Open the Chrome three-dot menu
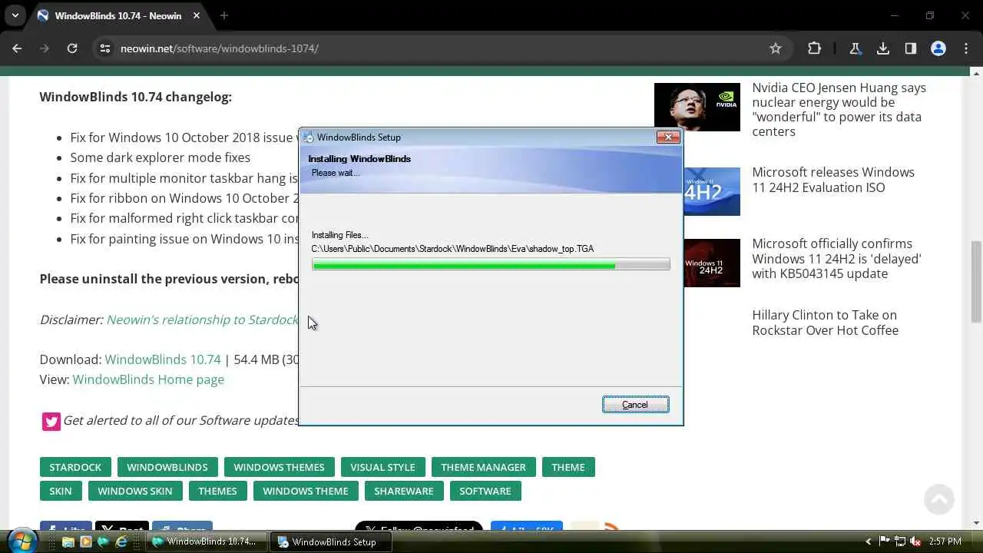 point(966,48)
